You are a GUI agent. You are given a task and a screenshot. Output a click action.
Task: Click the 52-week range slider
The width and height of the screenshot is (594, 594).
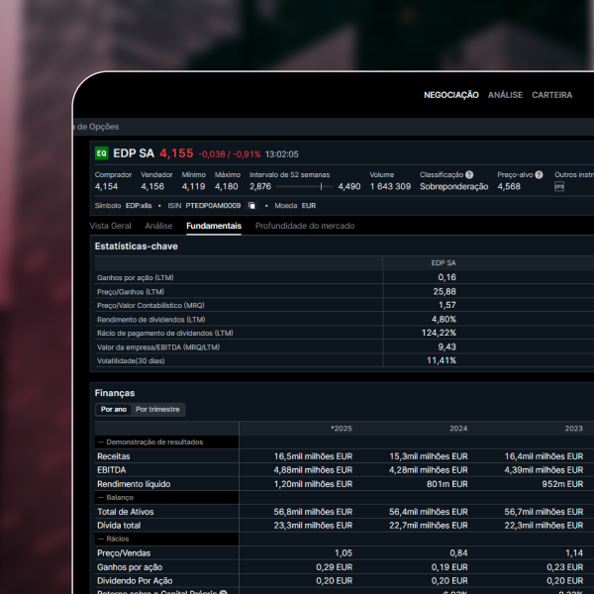(305, 186)
